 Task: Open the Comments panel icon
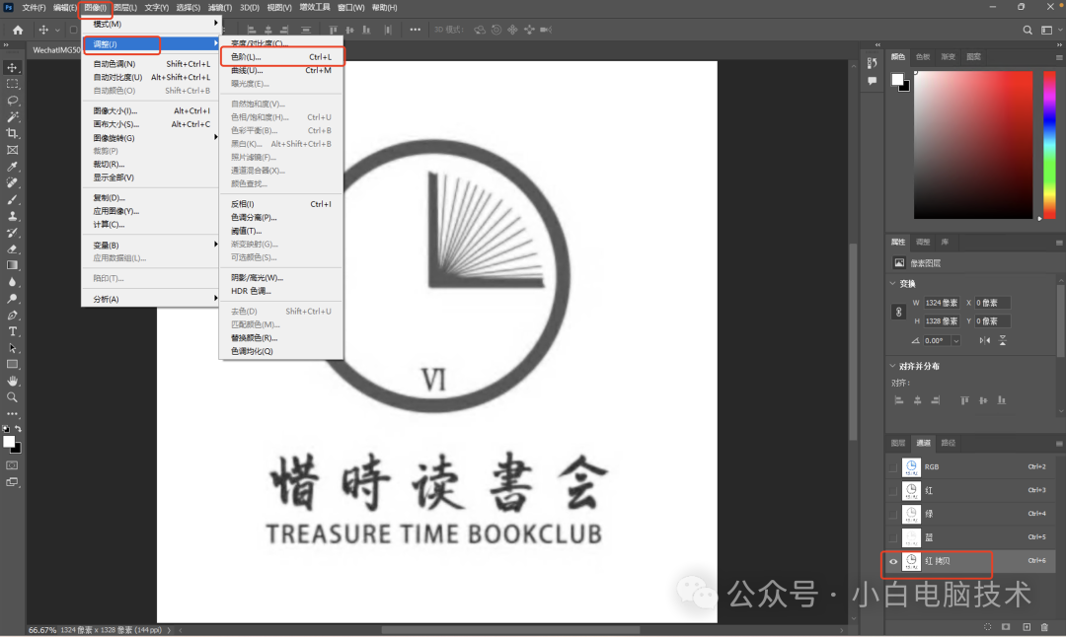pos(873,81)
